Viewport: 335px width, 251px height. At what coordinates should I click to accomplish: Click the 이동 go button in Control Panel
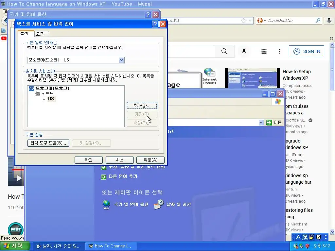click(274, 122)
